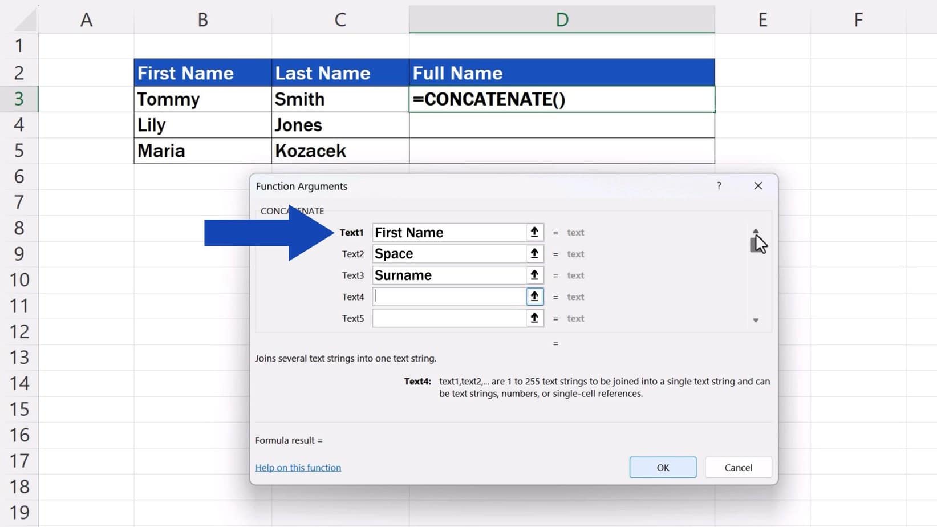Click the Text5 range selector icon
The image size is (937, 527).
tap(534, 318)
